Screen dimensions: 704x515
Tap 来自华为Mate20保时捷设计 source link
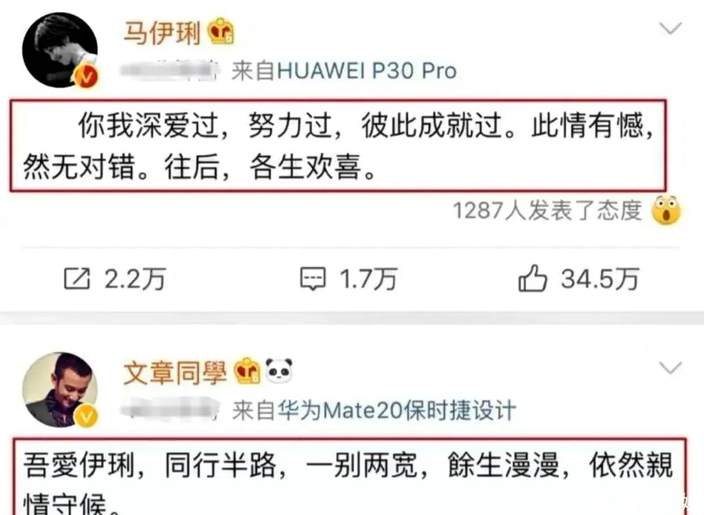(x=374, y=410)
